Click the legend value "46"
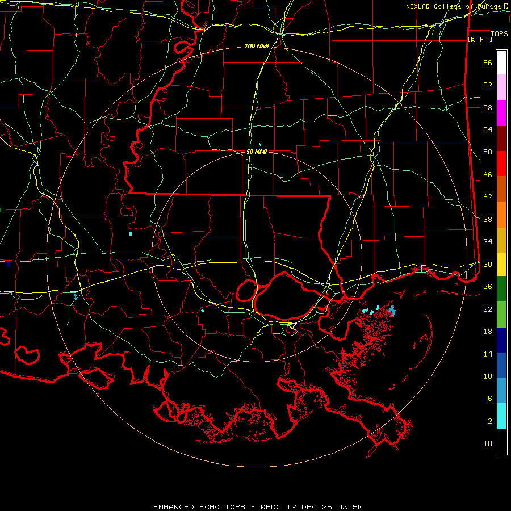 [x=488, y=175]
